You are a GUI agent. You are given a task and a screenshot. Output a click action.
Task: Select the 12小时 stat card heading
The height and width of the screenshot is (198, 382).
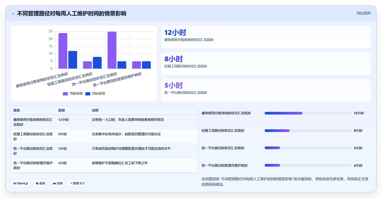click(175, 33)
